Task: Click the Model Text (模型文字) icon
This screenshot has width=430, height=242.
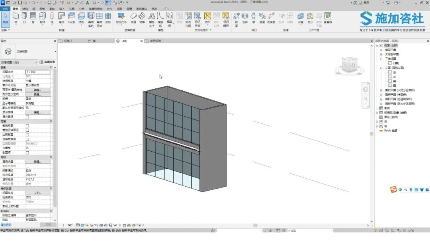Action: point(152,19)
